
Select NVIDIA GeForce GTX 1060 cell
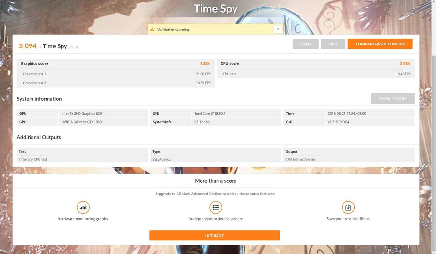pyautogui.click(x=103, y=122)
